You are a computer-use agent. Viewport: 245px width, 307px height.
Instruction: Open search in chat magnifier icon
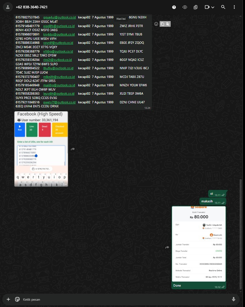click(x=223, y=7)
